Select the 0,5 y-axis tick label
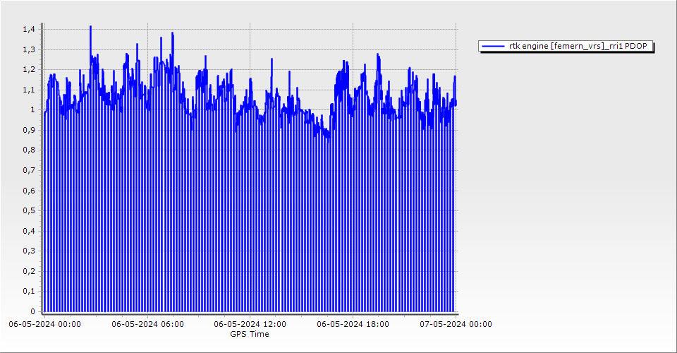Screen dimensions: 677x353 pos(28,210)
